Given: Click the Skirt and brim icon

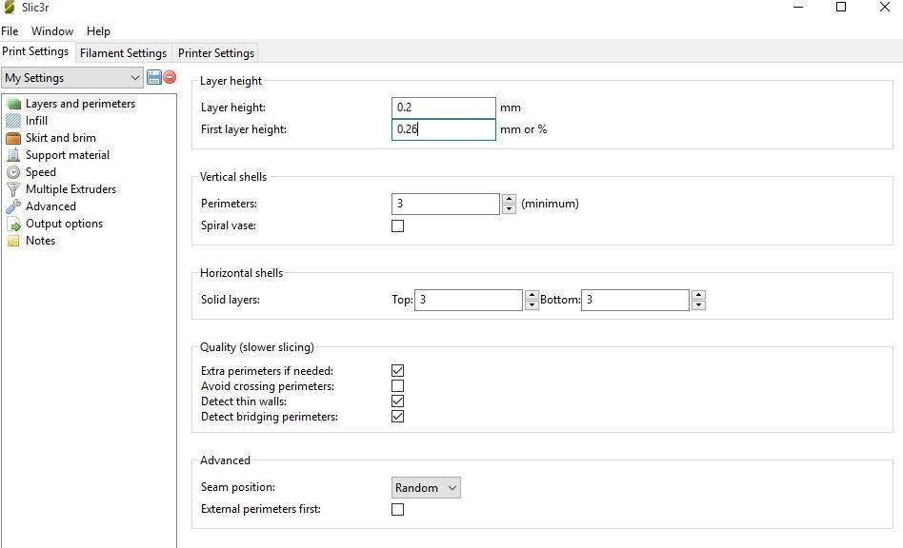Looking at the screenshot, I should point(13,138).
